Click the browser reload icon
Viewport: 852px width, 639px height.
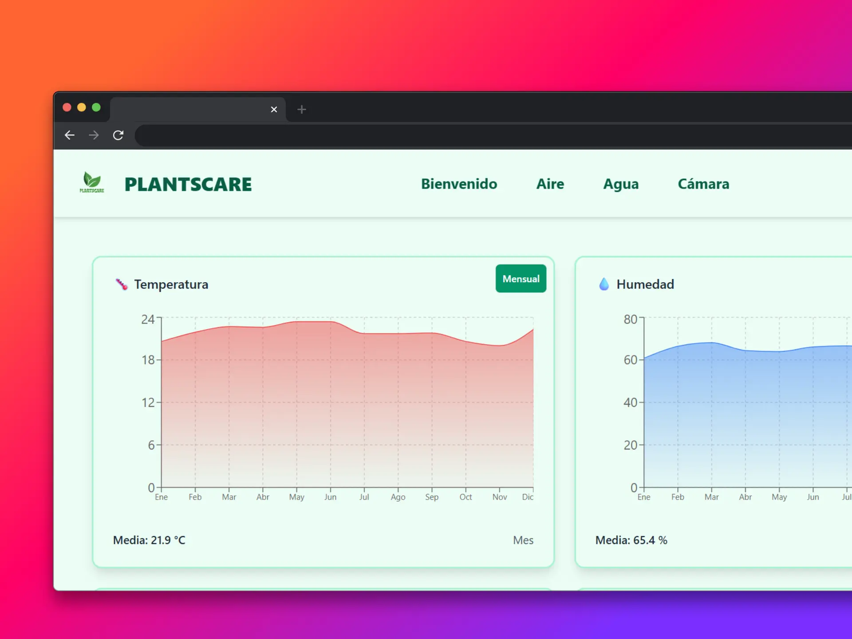coord(118,135)
